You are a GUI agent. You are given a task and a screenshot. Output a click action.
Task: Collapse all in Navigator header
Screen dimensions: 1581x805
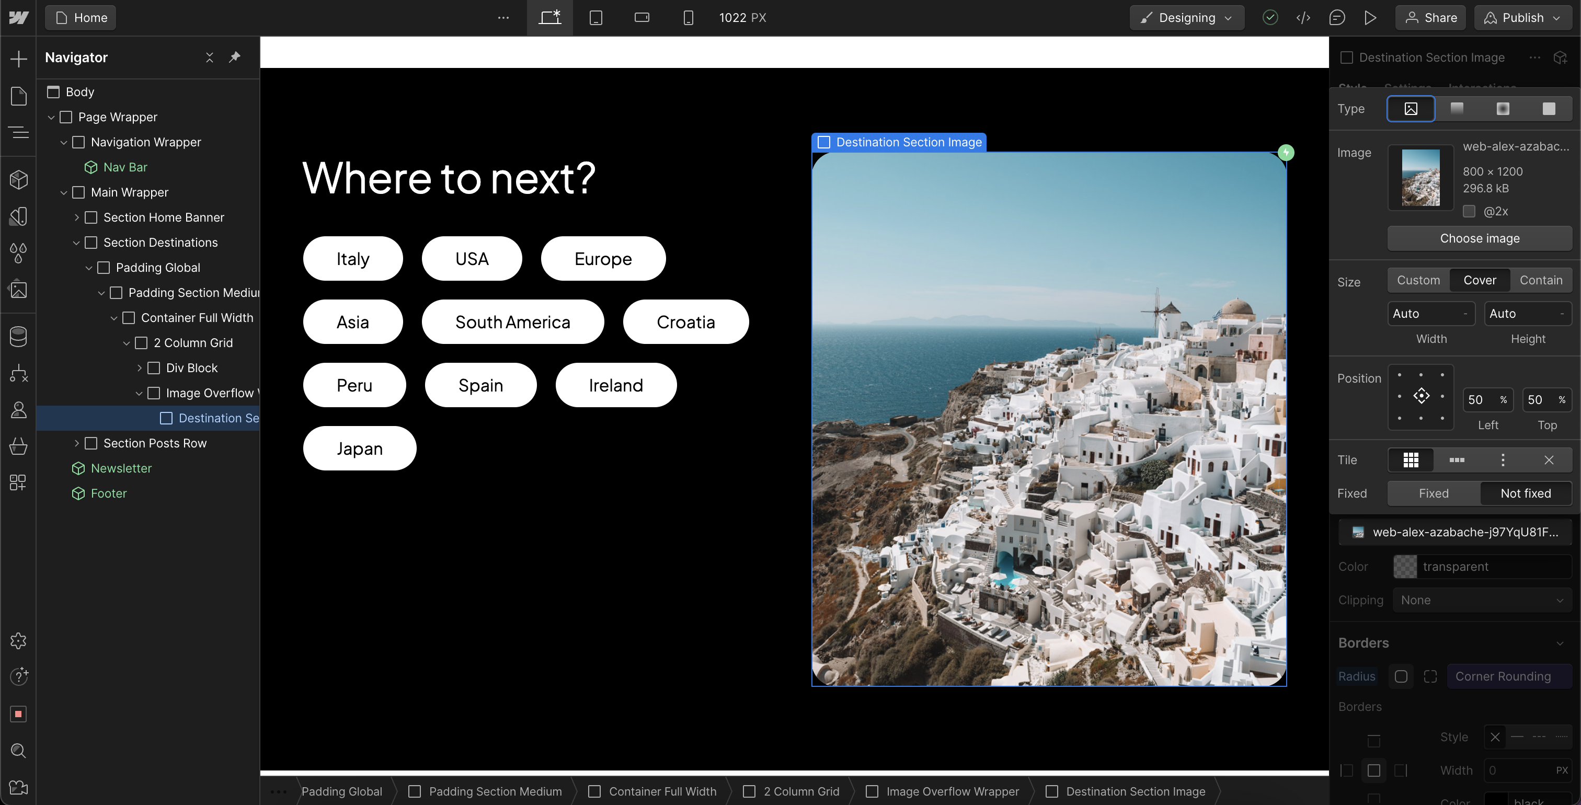point(209,57)
